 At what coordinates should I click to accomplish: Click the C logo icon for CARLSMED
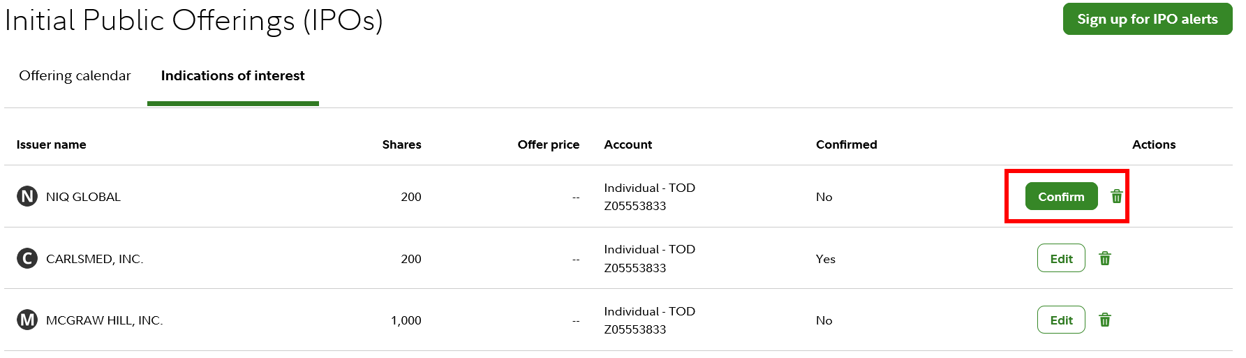point(27,258)
